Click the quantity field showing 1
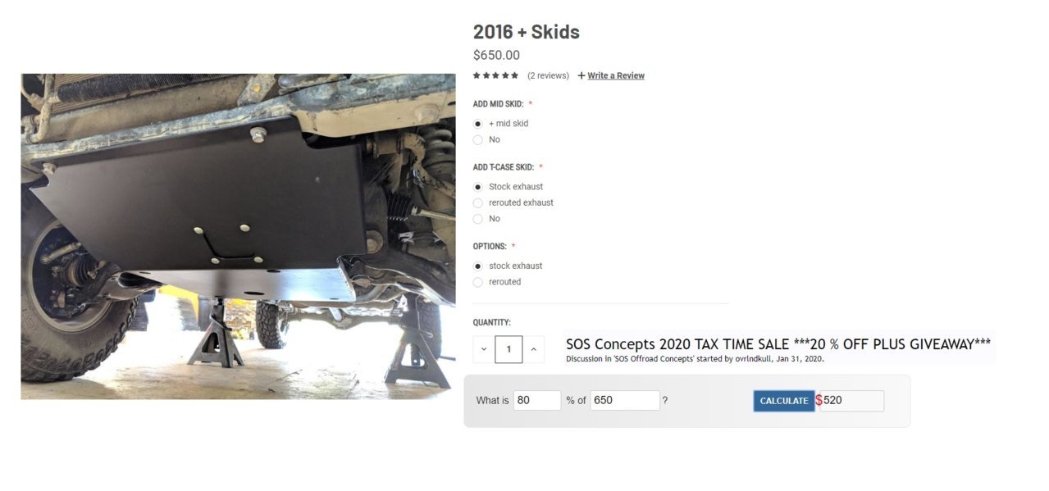 [509, 349]
